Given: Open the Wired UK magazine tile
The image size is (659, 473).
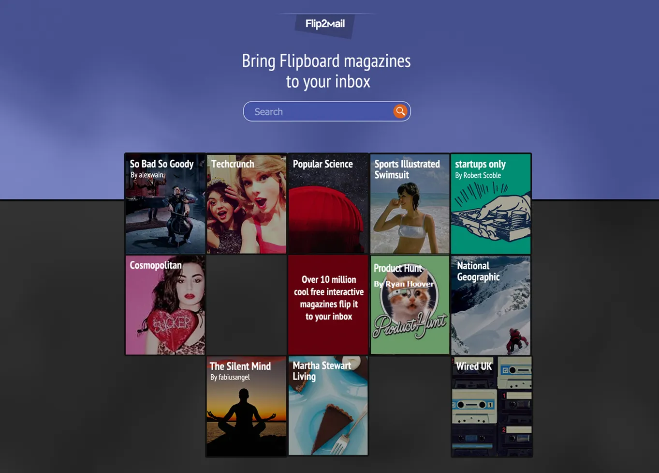Looking at the screenshot, I should (492, 407).
